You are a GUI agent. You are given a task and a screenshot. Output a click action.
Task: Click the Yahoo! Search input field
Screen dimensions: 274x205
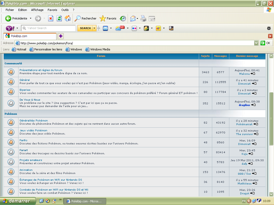[x=48, y=28]
